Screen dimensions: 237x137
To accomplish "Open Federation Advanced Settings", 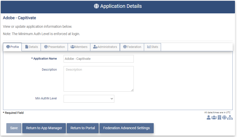I will coord(126,128).
